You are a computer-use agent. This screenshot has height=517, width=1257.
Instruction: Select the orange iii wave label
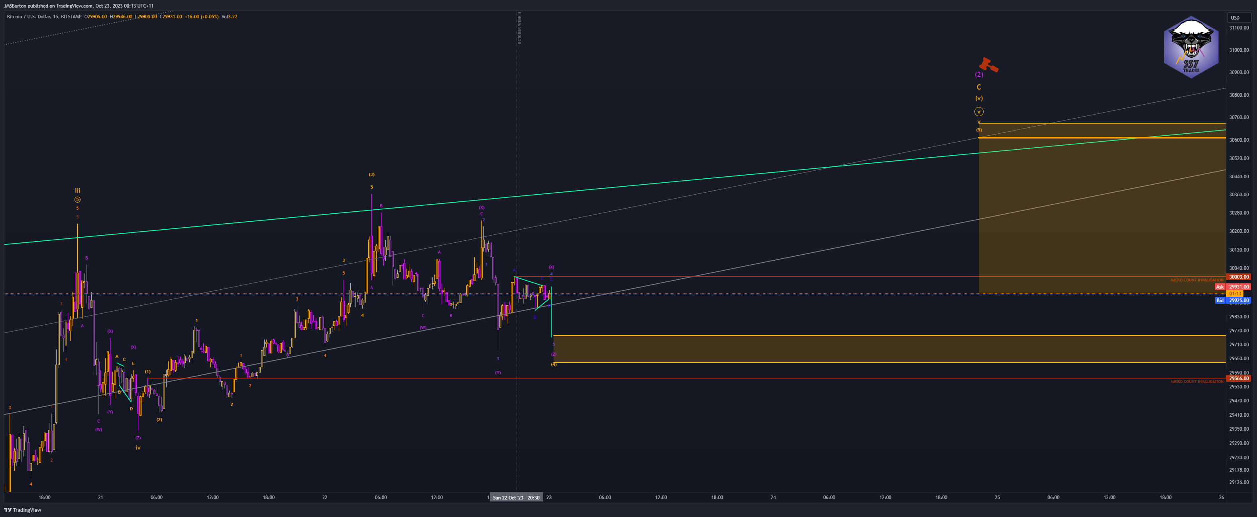[x=77, y=191]
